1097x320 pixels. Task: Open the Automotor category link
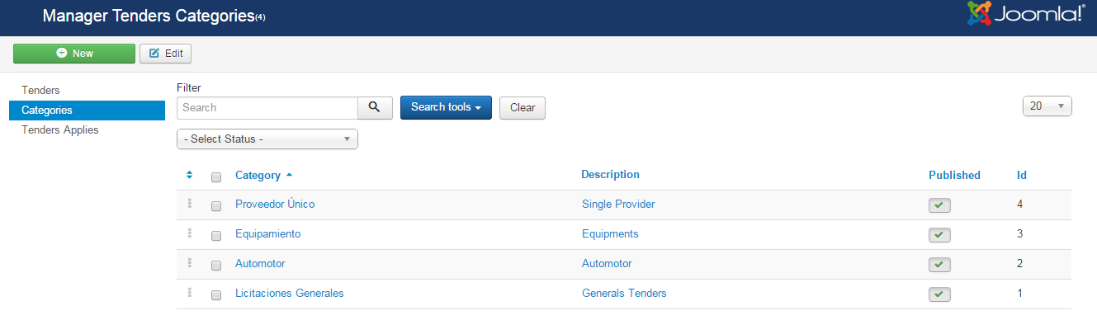point(260,263)
